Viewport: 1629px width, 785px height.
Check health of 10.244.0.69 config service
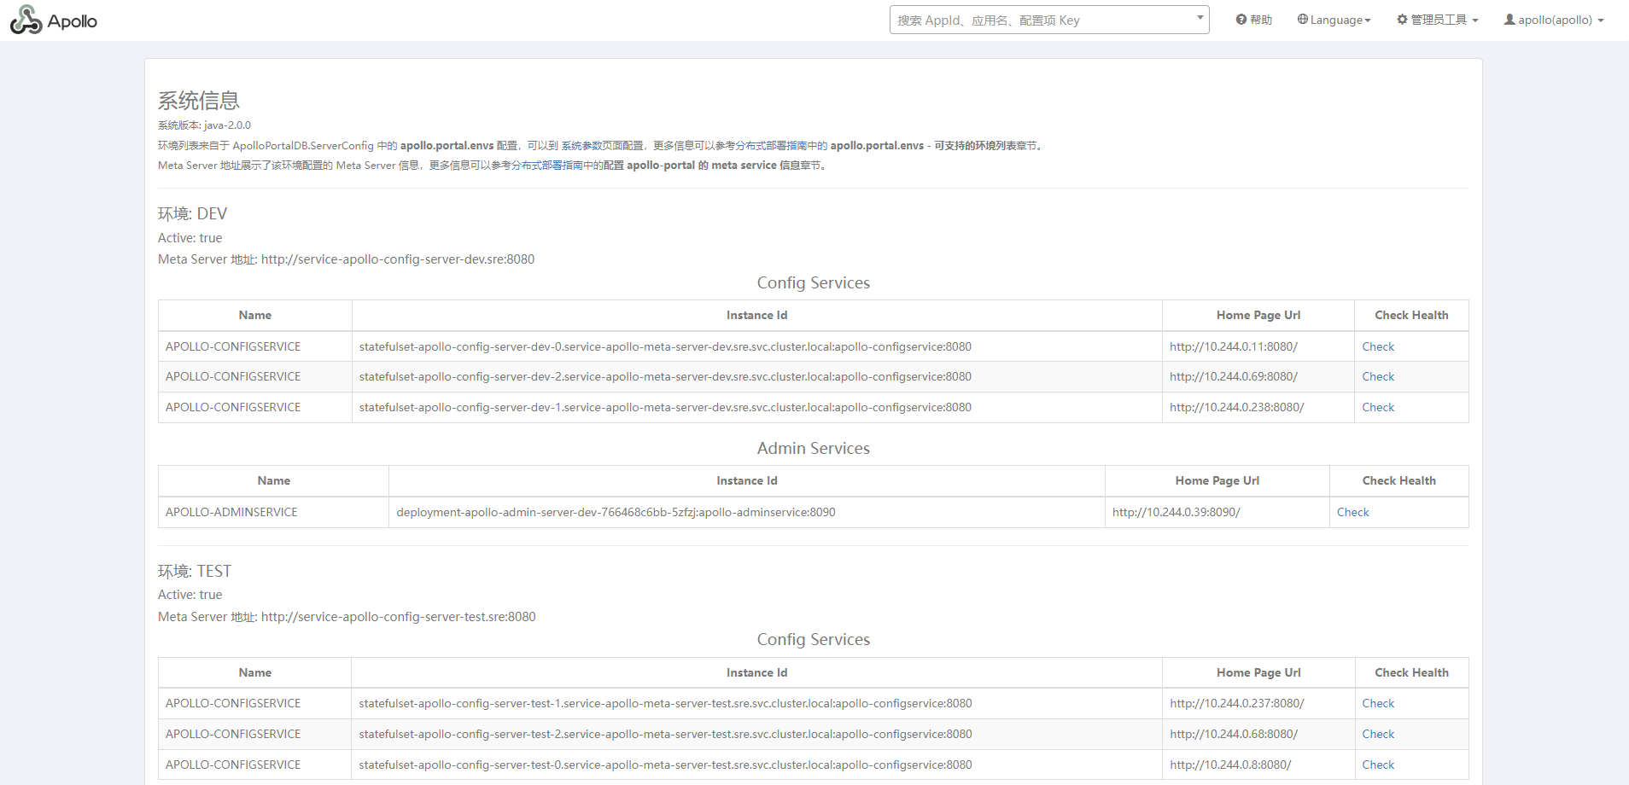1378,376
